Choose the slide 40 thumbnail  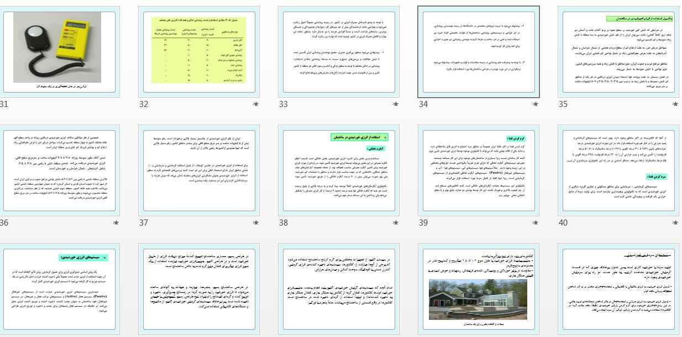pyautogui.click(x=618, y=170)
